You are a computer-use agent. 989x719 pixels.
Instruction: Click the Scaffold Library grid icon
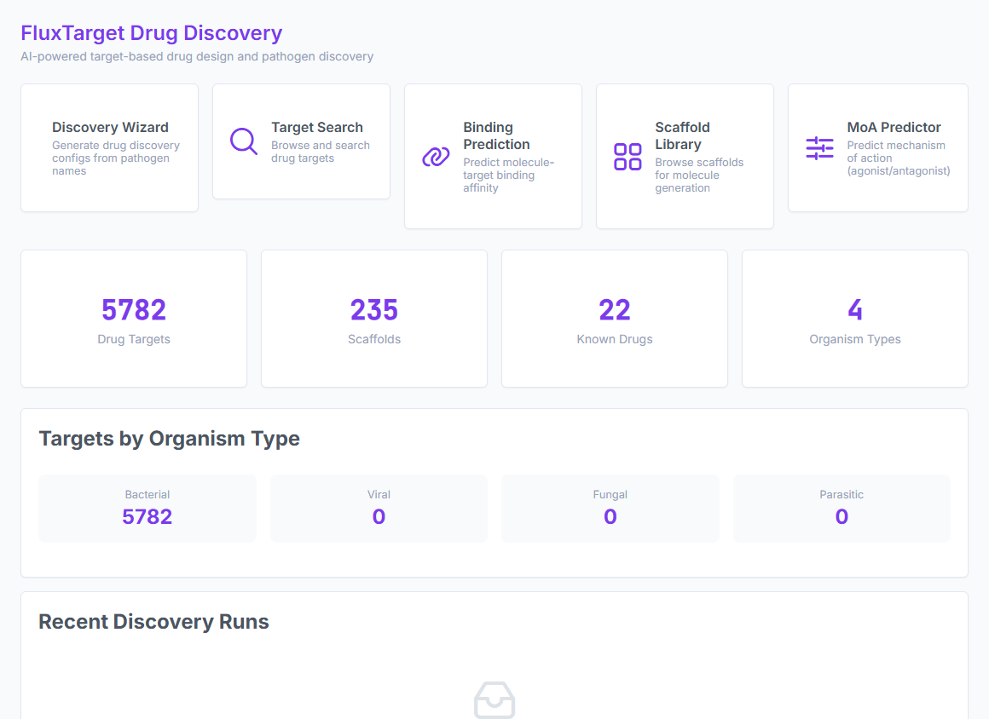click(x=628, y=156)
